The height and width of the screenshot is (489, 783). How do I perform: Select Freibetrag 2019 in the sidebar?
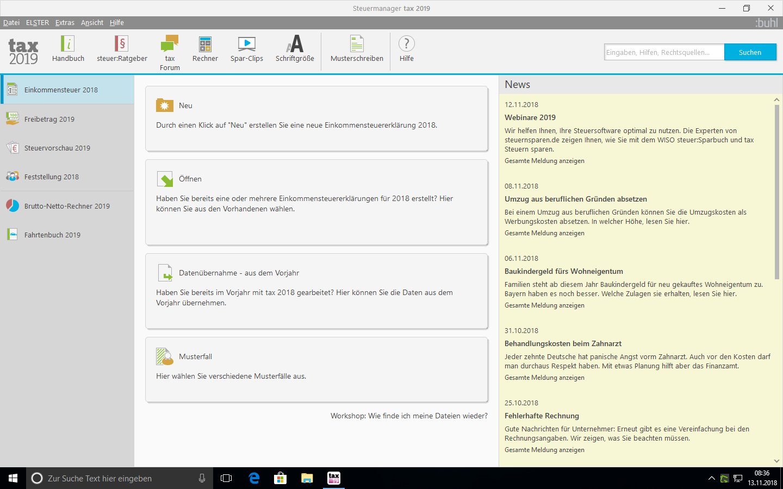[49, 119]
